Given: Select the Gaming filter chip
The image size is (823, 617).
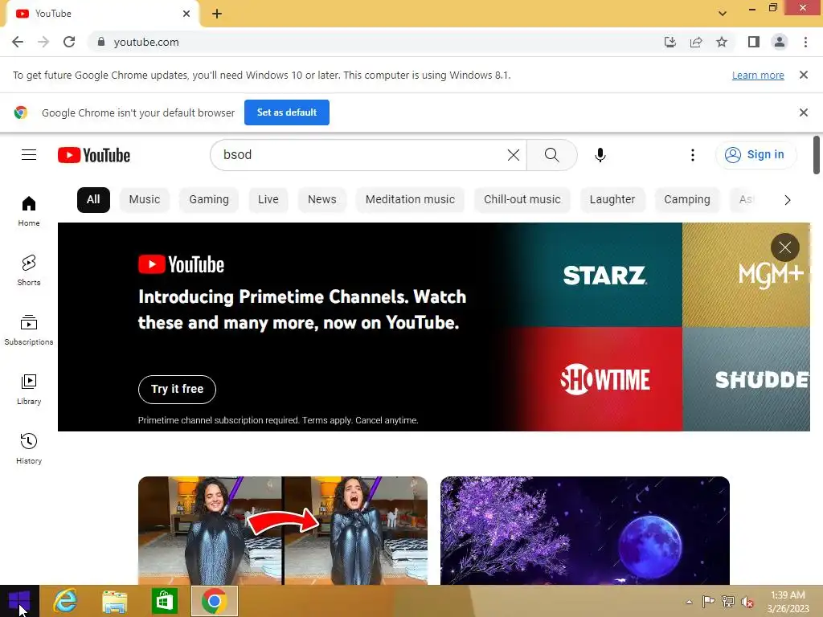Looking at the screenshot, I should coord(209,199).
